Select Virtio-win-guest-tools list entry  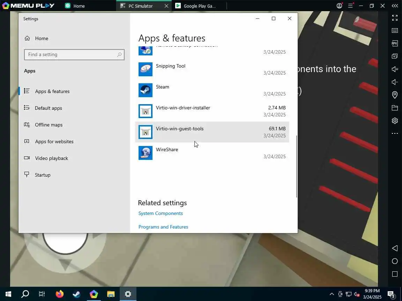pyautogui.click(x=212, y=132)
